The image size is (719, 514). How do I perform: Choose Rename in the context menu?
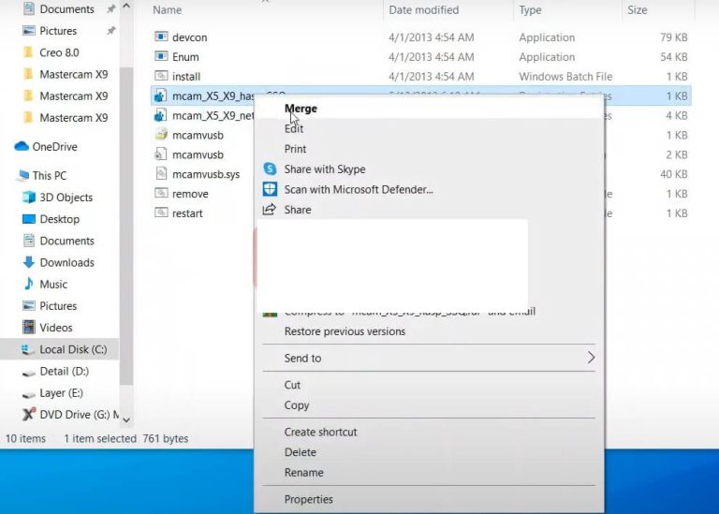(x=303, y=473)
